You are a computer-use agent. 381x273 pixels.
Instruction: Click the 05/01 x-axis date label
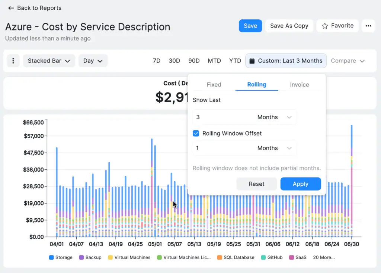tap(155, 244)
